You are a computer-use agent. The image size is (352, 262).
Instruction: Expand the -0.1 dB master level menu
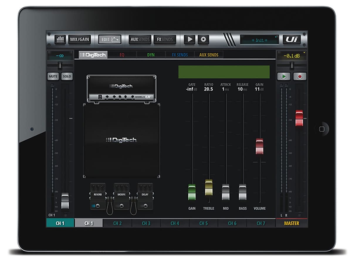292,56
